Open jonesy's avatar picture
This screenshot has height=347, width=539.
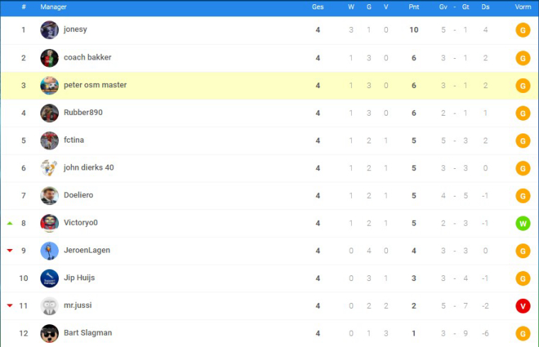49,30
